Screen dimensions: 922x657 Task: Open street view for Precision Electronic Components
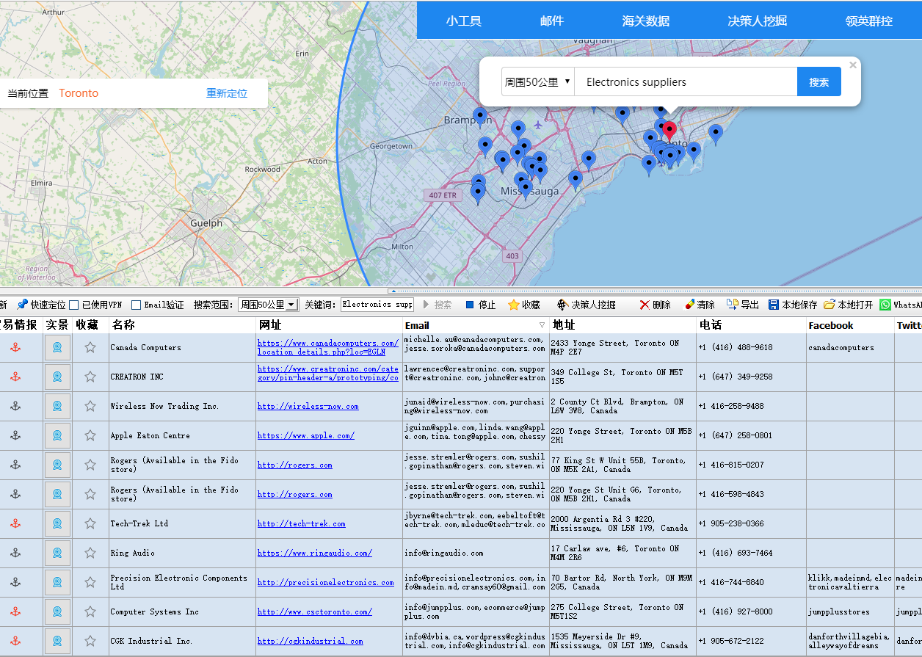point(57,582)
